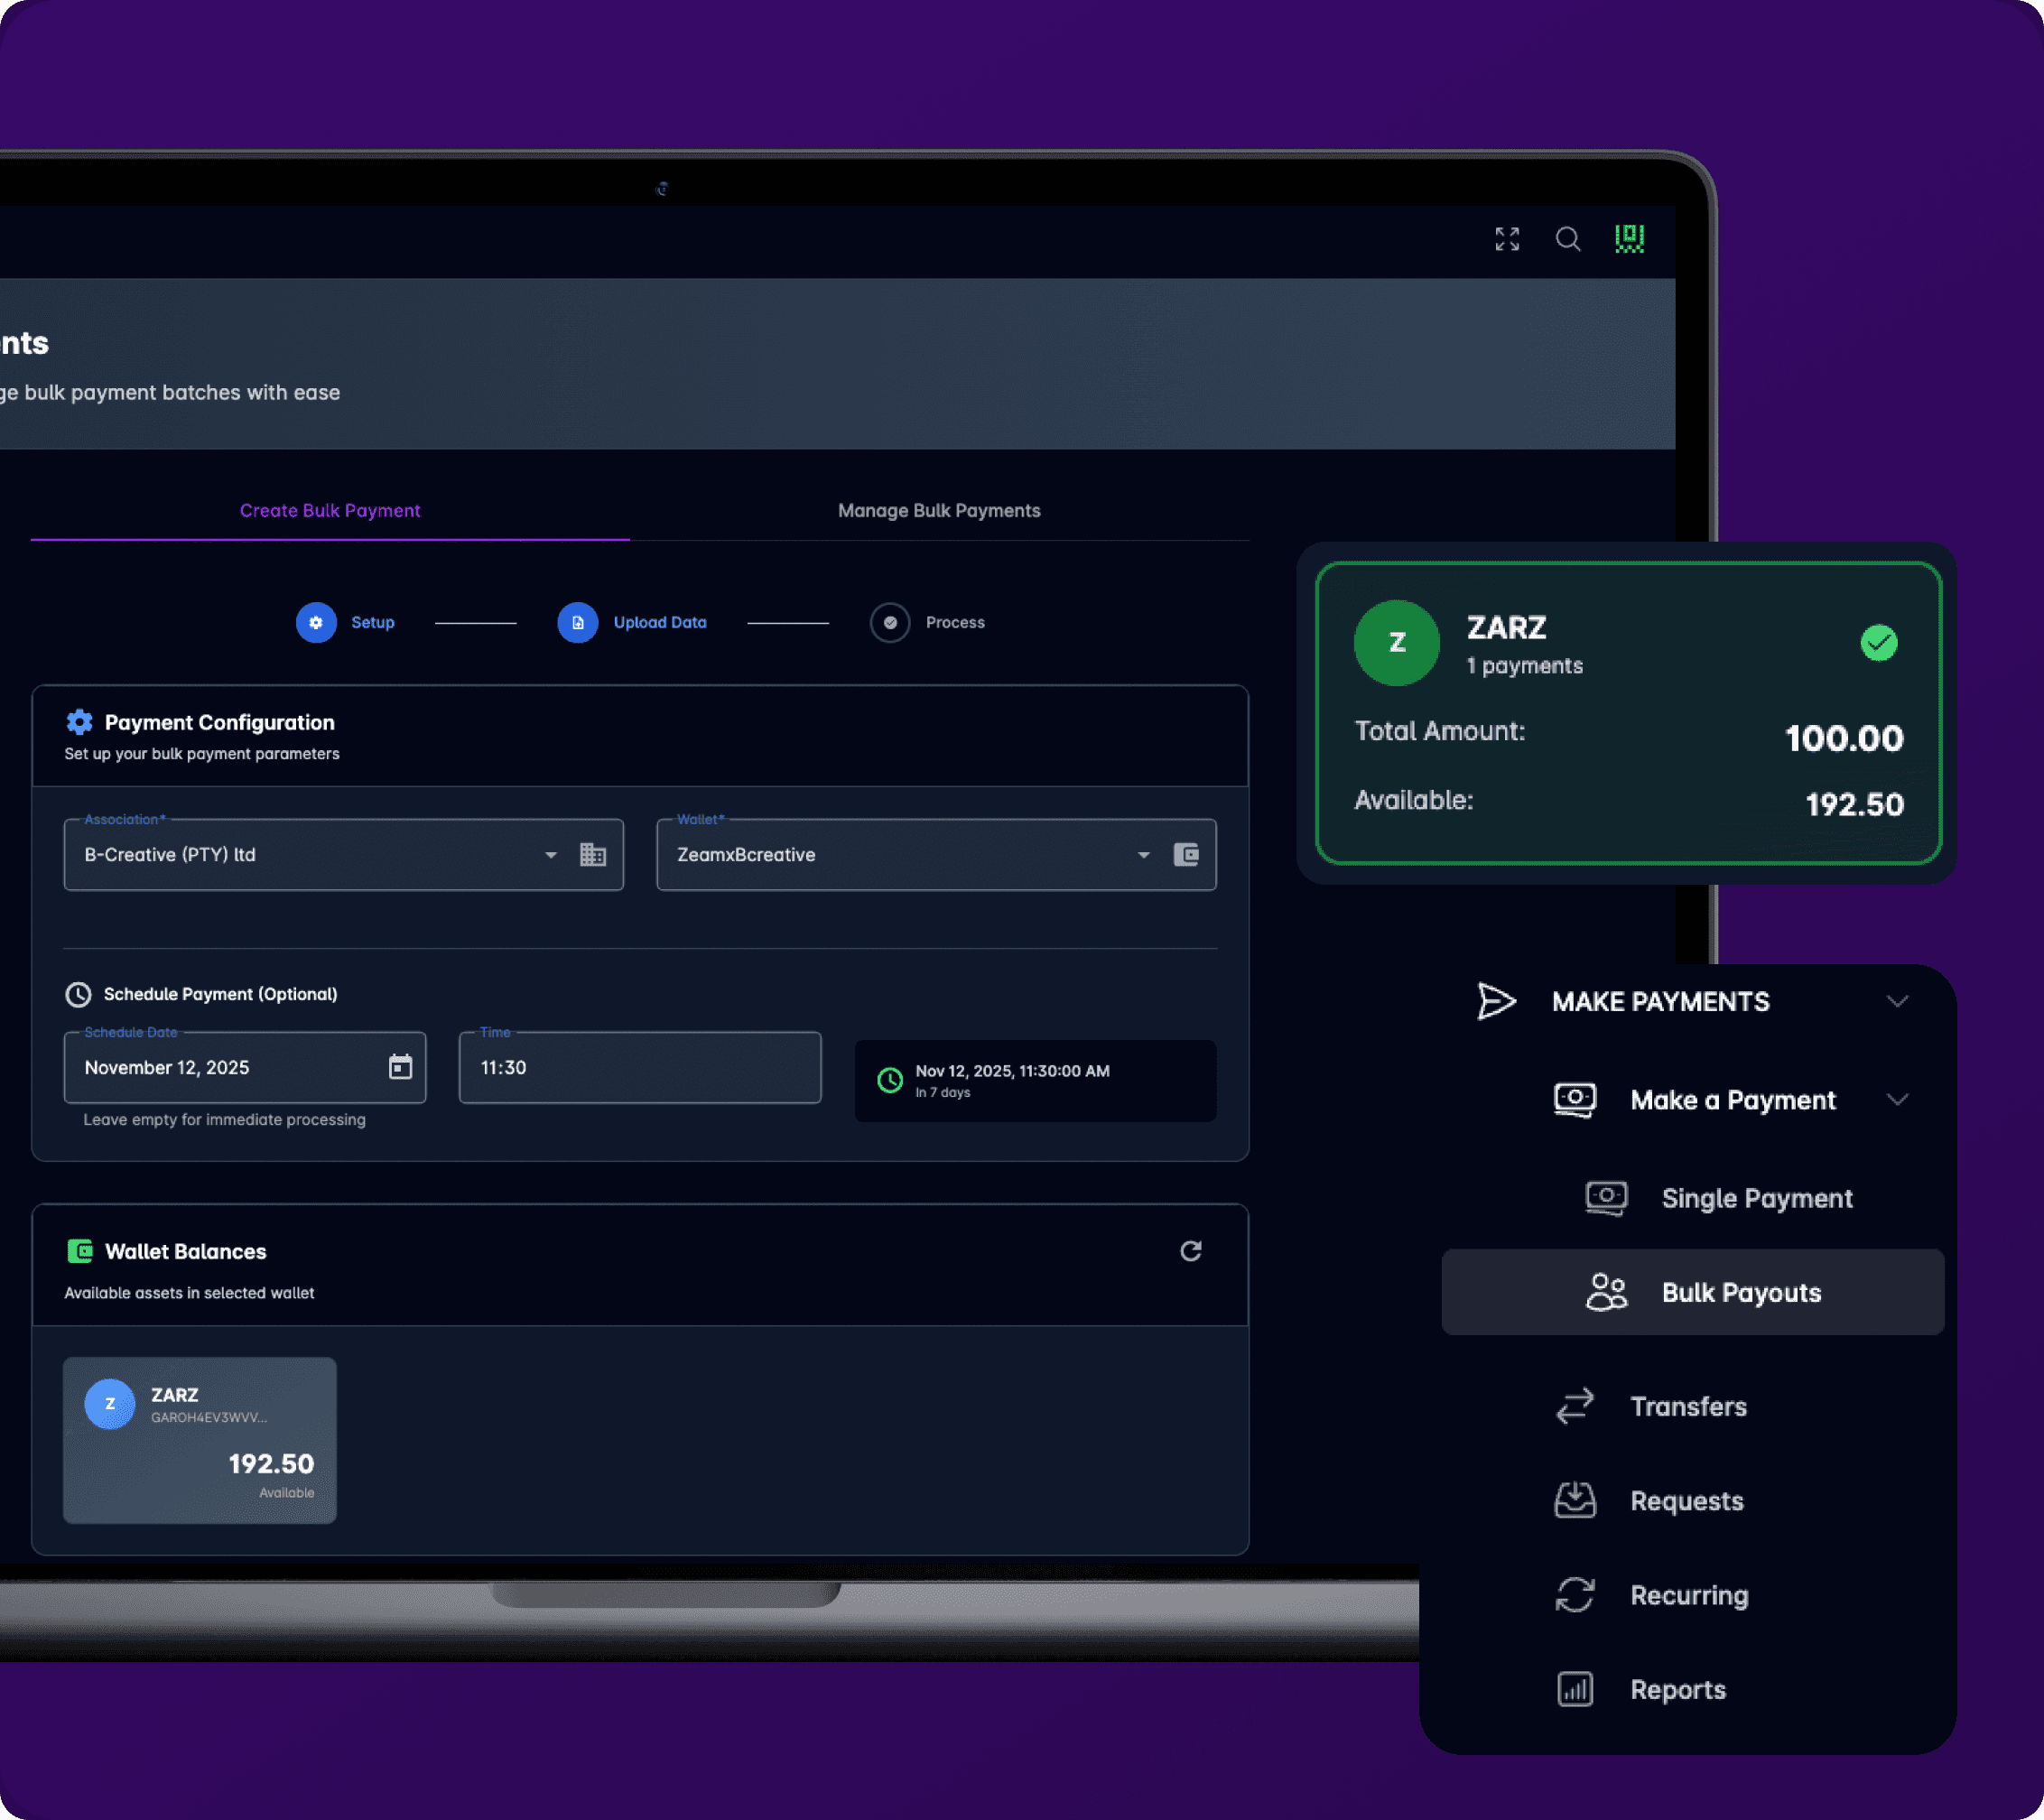
Task: Select the ZARZ wallet balance card
Action: [x=200, y=1440]
